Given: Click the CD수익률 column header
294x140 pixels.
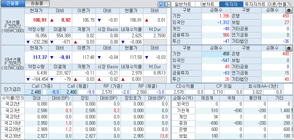Looking at the screenshot, I should pos(185,86).
